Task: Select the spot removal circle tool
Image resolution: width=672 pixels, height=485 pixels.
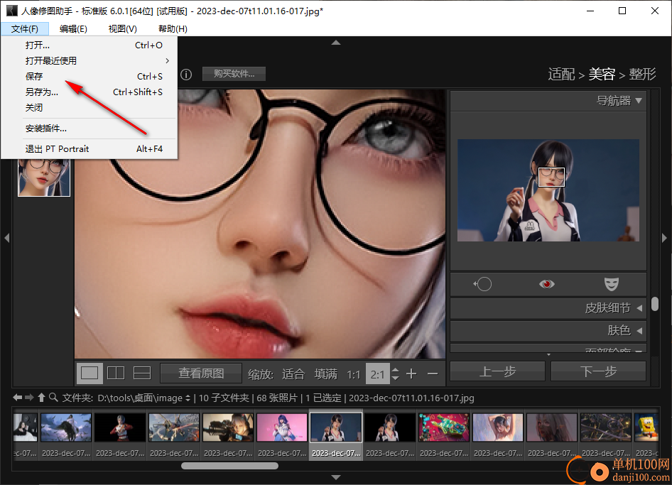Action: pos(483,284)
